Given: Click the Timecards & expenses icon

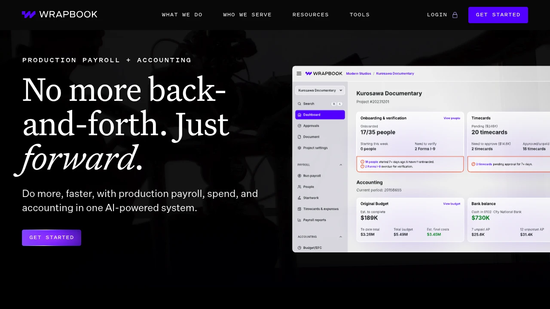Looking at the screenshot, I should (x=299, y=209).
